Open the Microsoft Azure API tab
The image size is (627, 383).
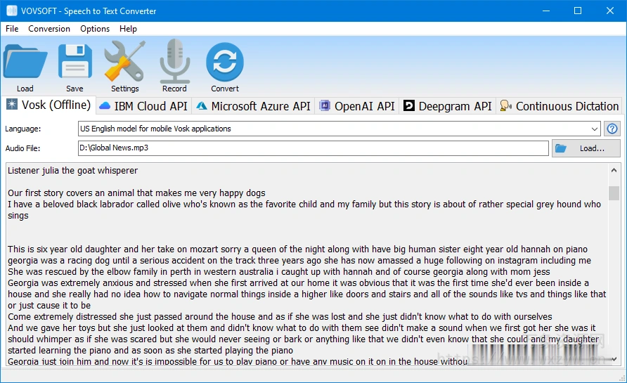253,106
